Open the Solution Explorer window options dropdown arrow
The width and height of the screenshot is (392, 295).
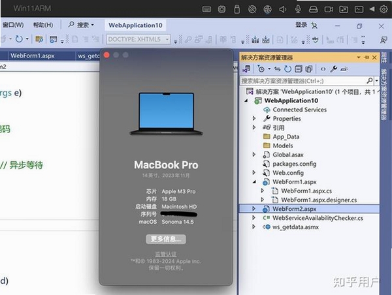359,57
